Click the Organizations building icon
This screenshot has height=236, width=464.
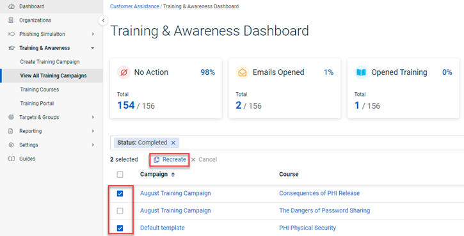point(12,20)
